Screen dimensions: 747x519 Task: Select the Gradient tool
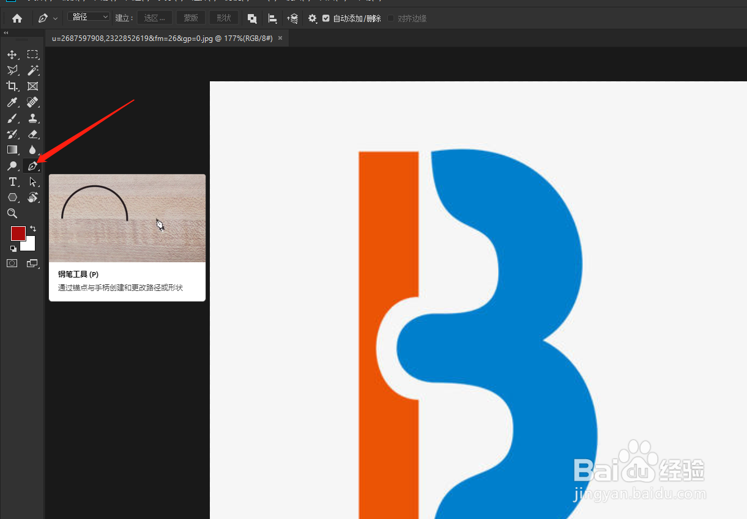pos(12,150)
